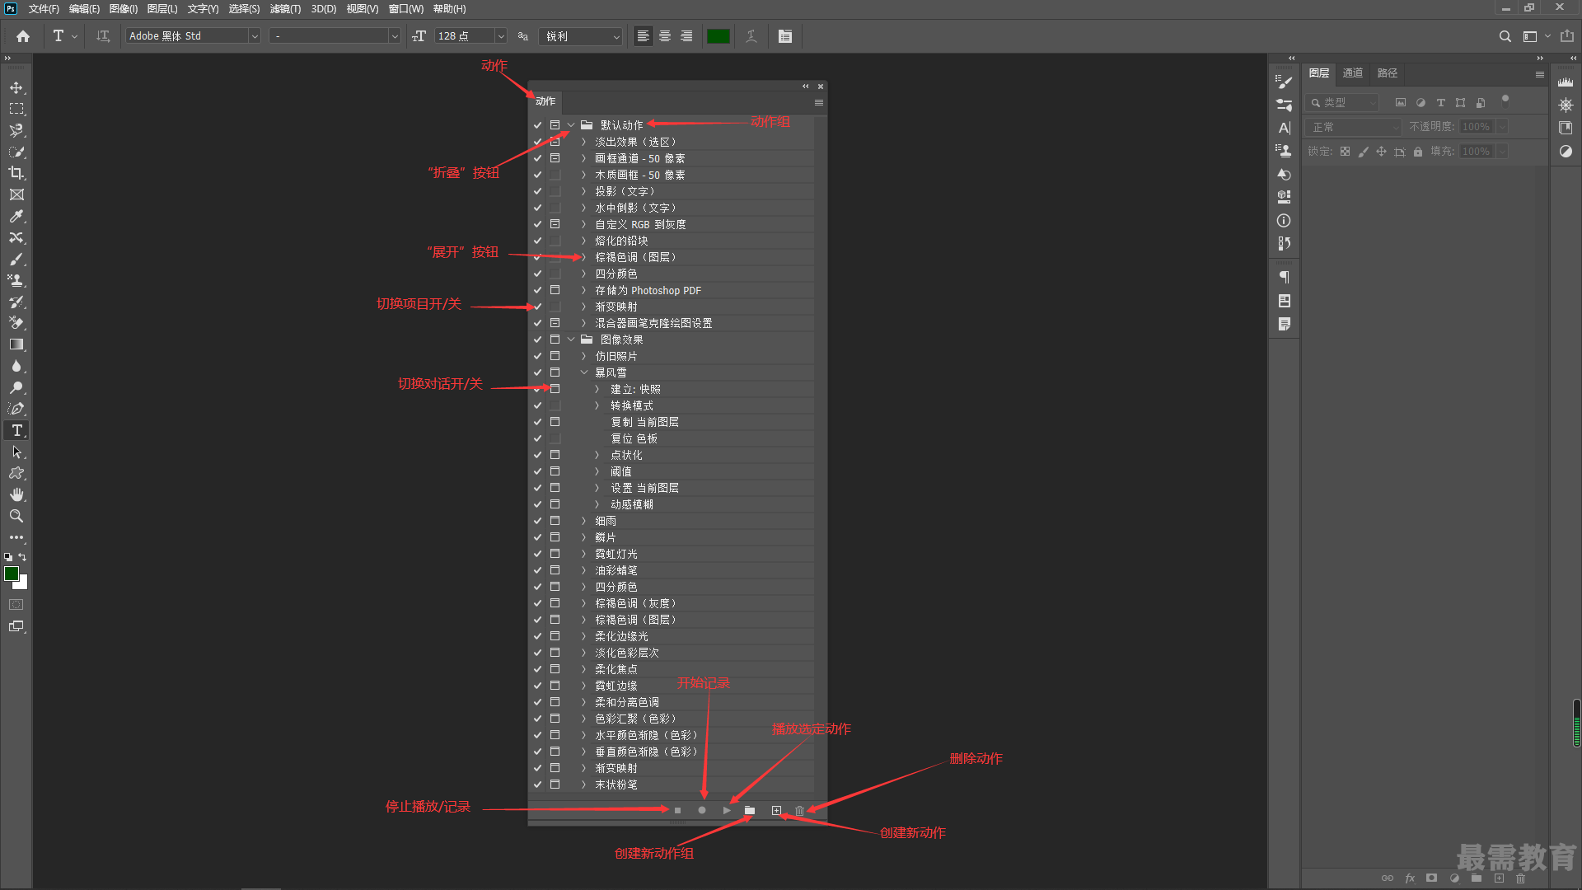This screenshot has width=1582, height=890.
Task: Play the selected action
Action: (x=727, y=811)
